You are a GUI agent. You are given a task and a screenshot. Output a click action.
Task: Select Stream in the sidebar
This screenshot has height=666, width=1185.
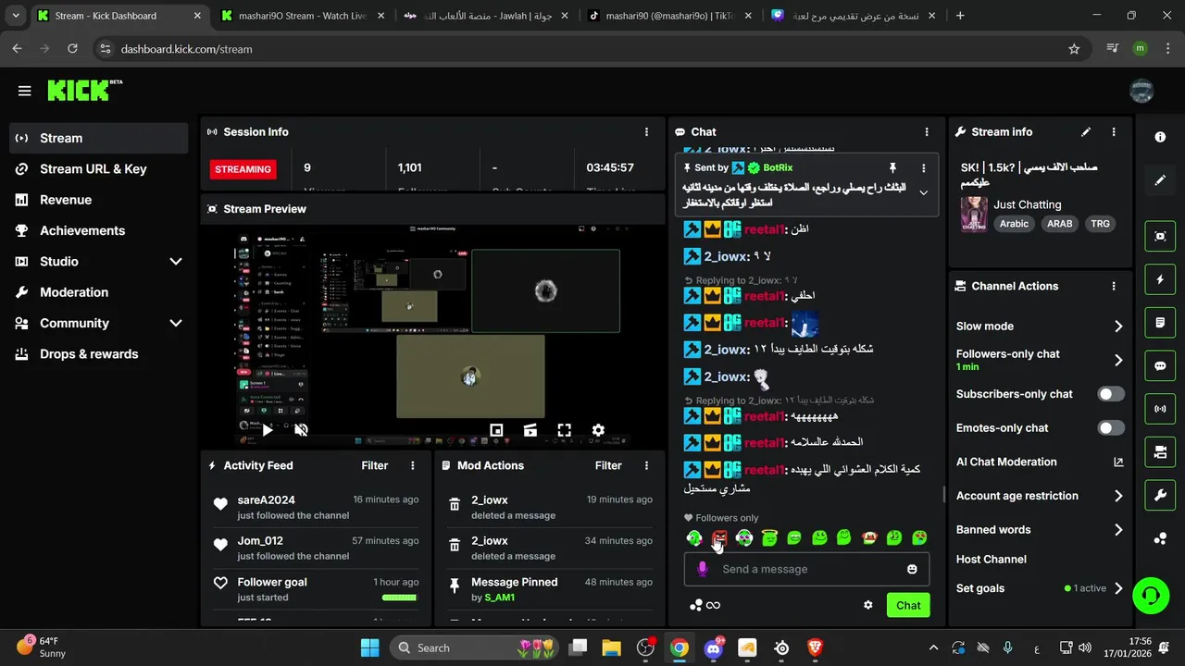pos(99,138)
